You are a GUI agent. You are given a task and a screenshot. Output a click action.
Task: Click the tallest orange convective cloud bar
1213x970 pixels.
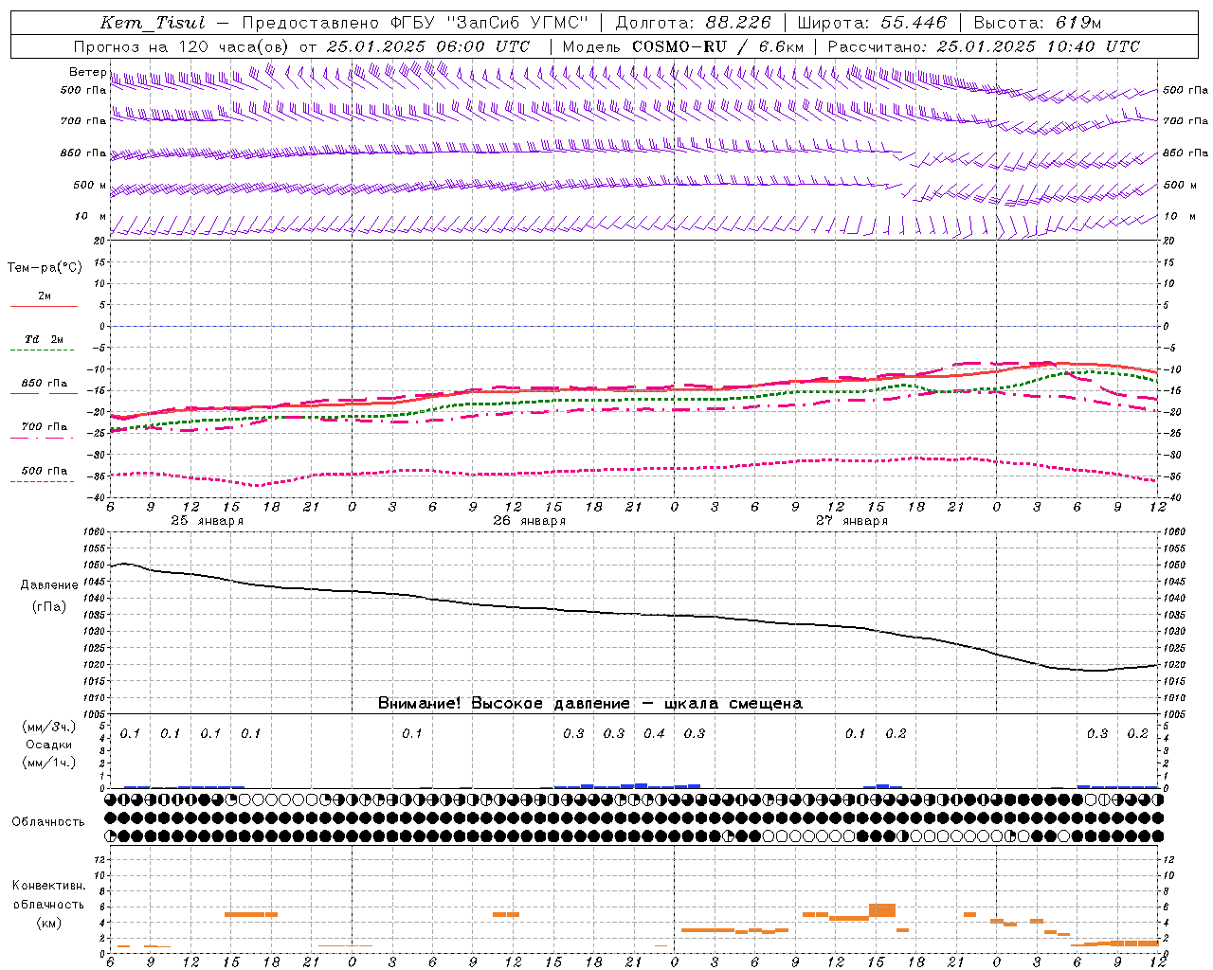pyautogui.click(x=882, y=910)
